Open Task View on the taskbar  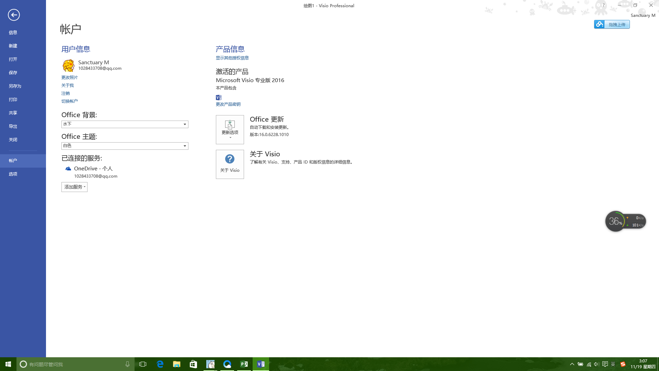point(143,364)
